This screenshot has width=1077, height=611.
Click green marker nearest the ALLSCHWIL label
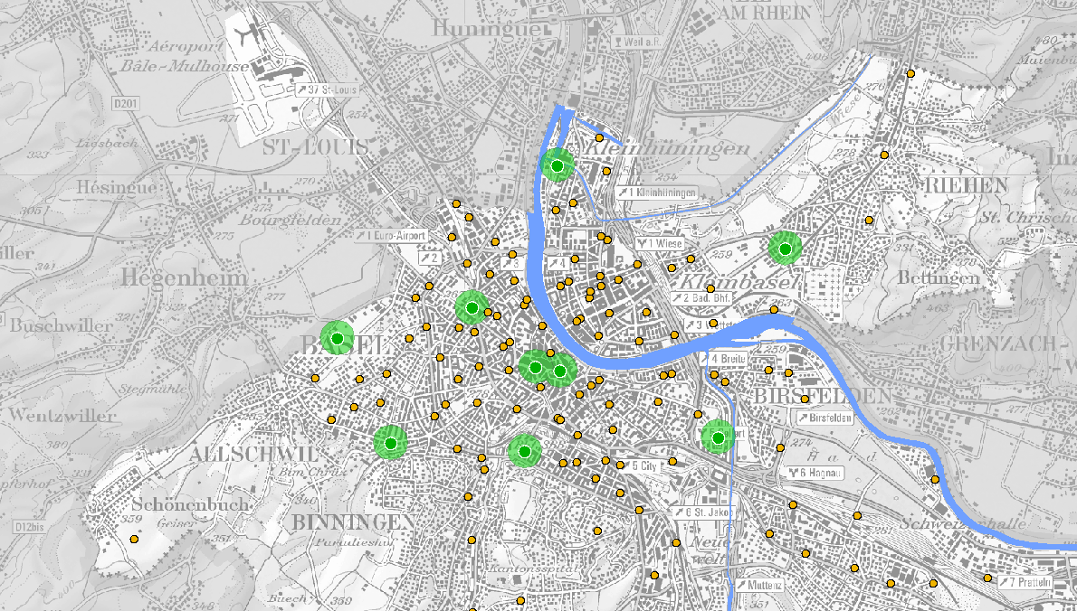(390, 443)
